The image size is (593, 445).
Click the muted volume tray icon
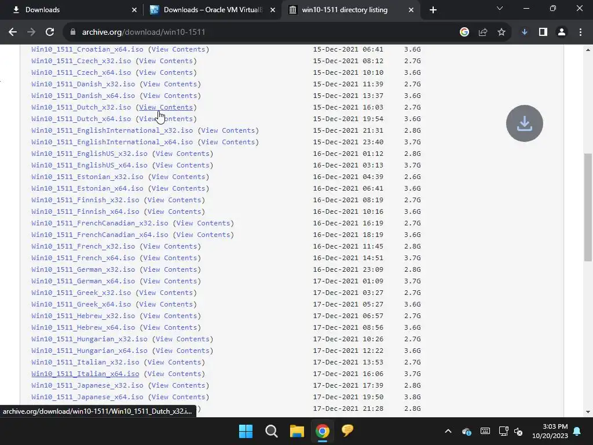pos(518,431)
